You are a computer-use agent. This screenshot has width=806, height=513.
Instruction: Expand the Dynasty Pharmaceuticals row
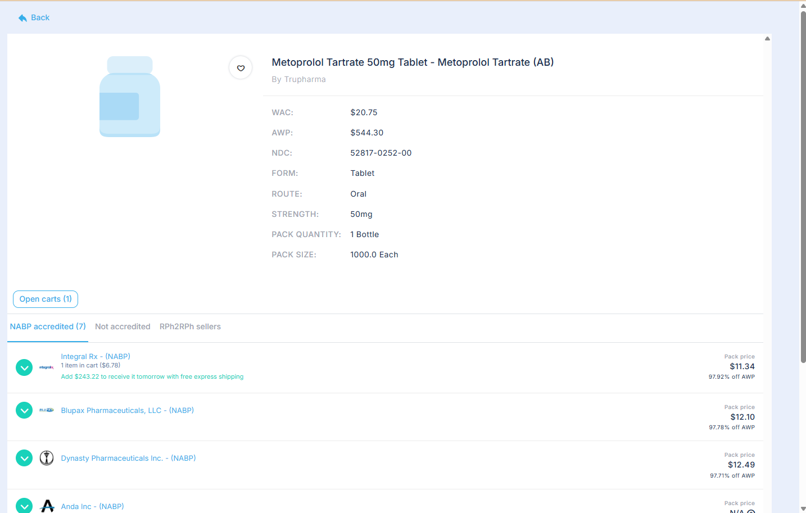24,458
